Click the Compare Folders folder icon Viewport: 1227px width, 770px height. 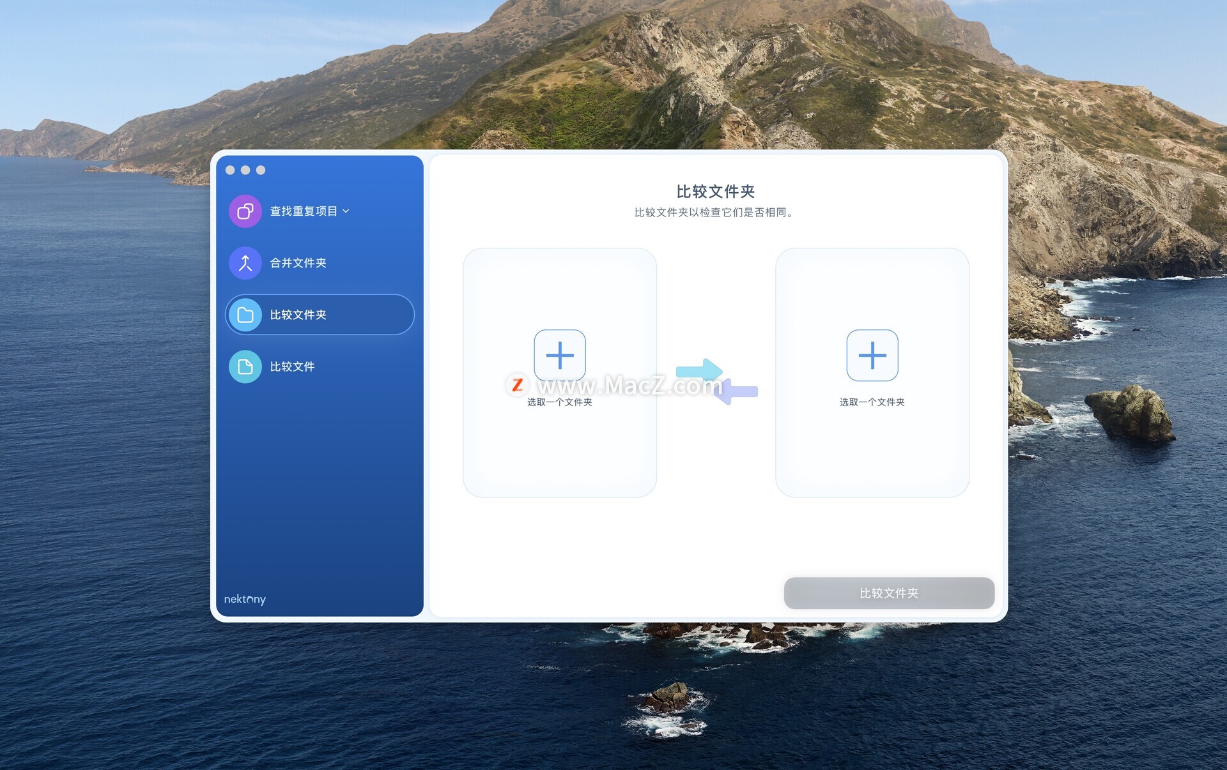click(245, 315)
